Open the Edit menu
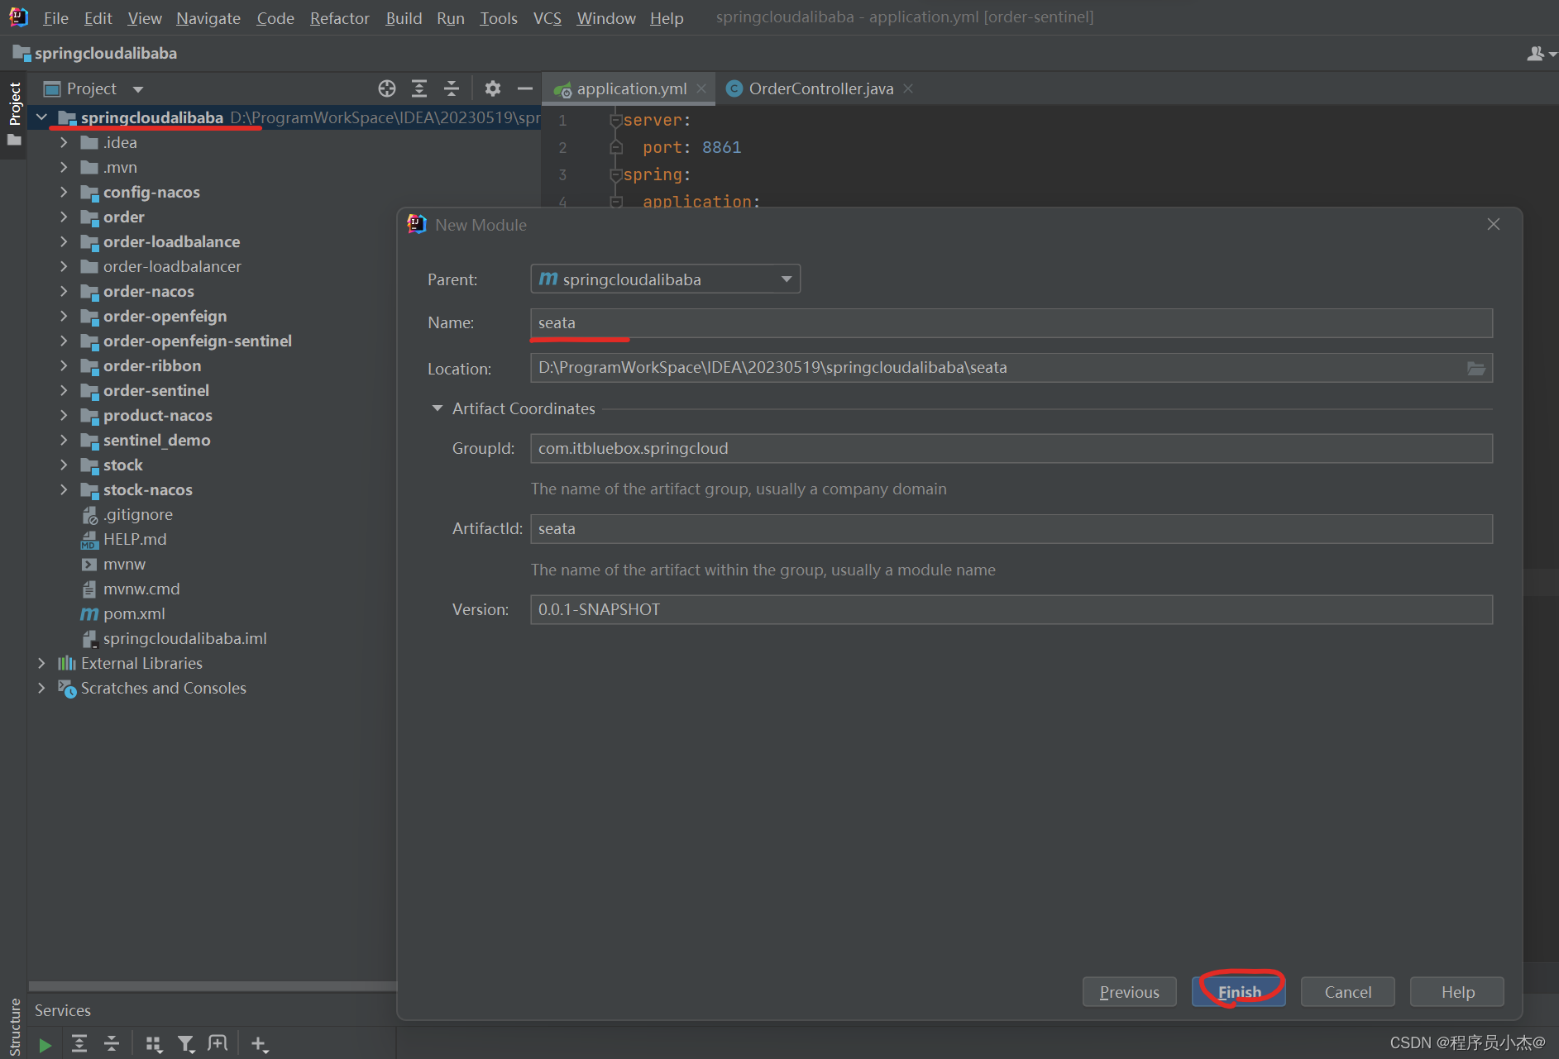1559x1059 pixels. click(98, 17)
